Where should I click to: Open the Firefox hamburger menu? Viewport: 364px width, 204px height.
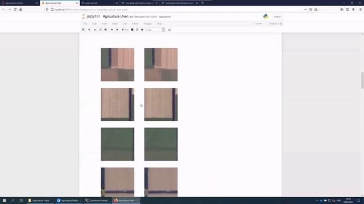[361, 10]
